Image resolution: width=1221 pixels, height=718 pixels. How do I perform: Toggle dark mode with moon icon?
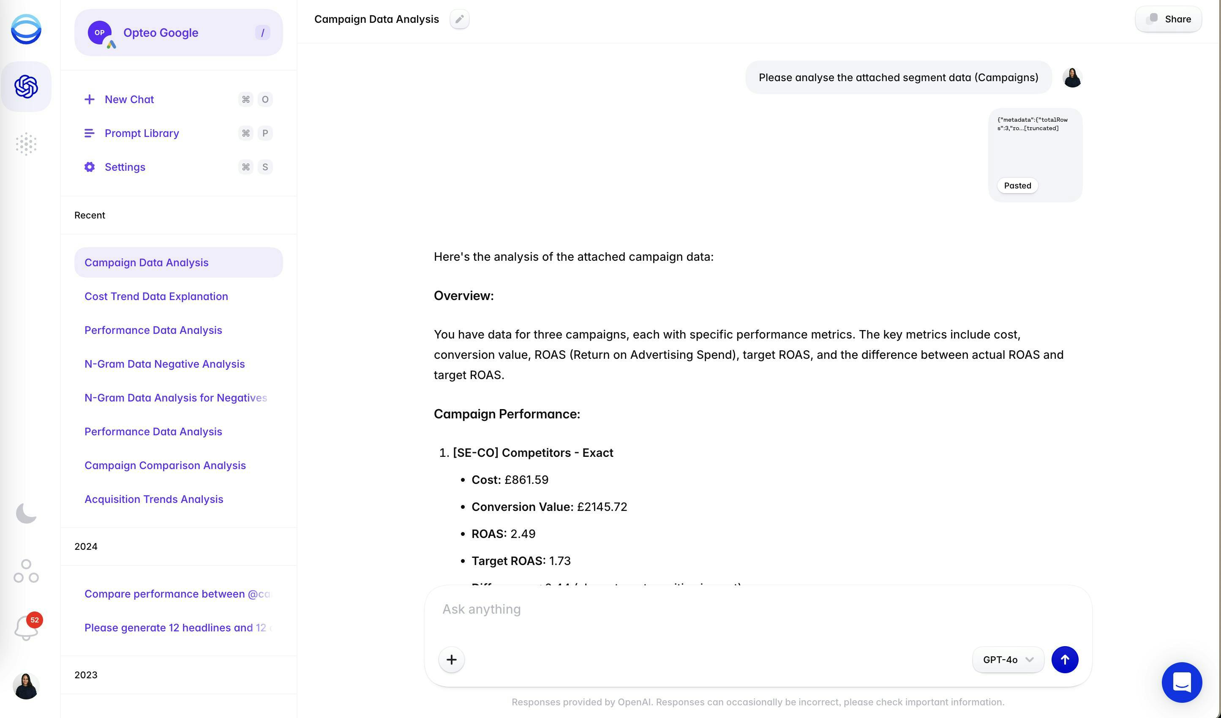26,513
